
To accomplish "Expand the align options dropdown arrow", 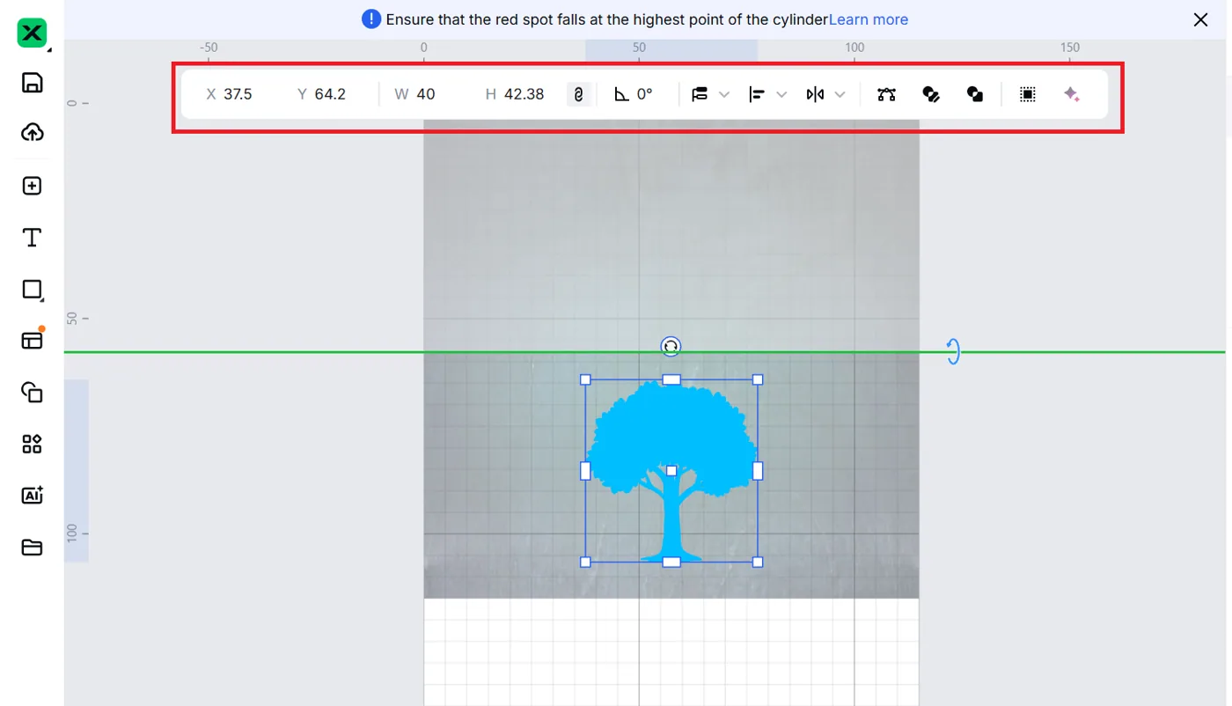I will click(781, 94).
